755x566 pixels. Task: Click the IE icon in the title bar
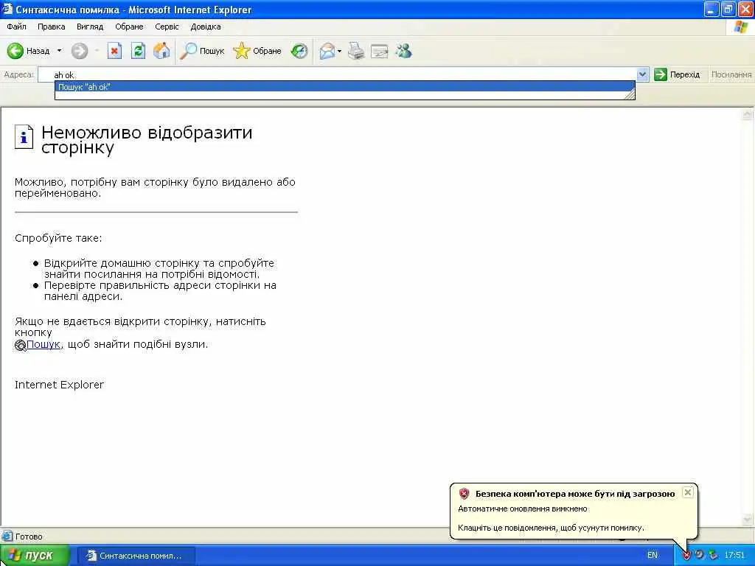pos(7,9)
